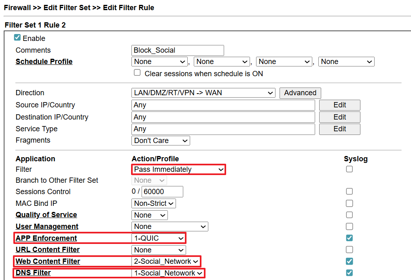Click Edit for Service Type
Viewport: 411px width, 280px height.
coord(339,129)
